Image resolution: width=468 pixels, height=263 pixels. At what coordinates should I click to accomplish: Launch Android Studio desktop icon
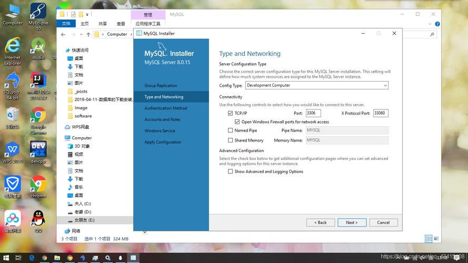click(38, 48)
